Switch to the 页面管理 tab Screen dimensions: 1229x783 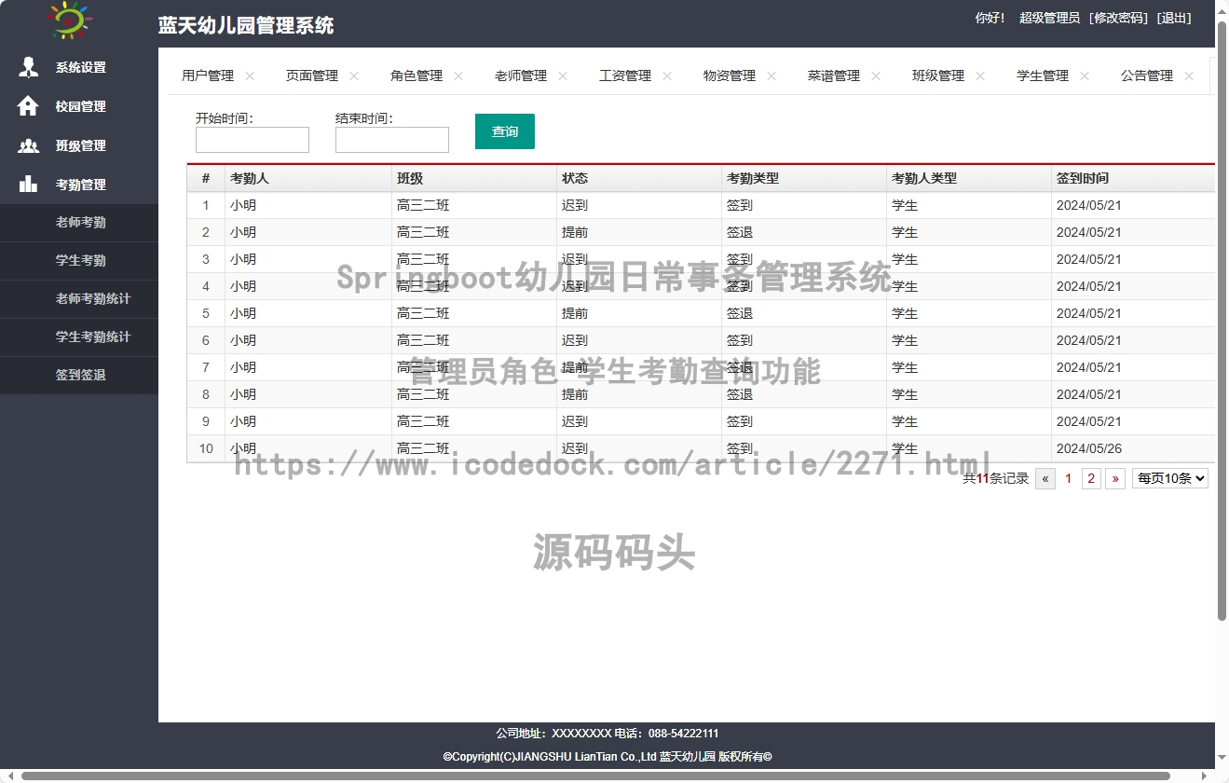(312, 76)
